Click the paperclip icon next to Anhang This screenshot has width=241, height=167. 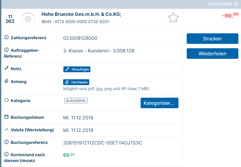(6, 81)
